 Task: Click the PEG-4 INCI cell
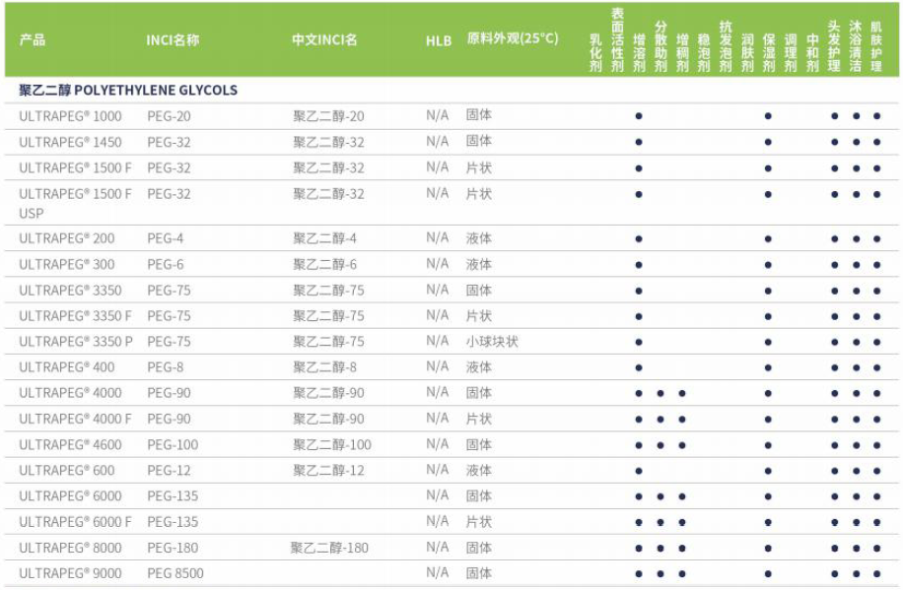pyautogui.click(x=166, y=238)
